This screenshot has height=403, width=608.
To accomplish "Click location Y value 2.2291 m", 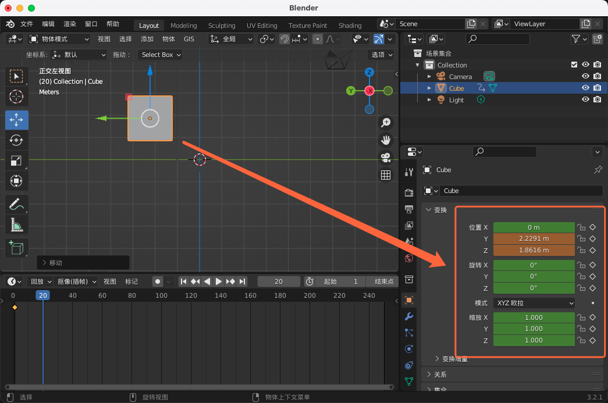I will pos(534,238).
